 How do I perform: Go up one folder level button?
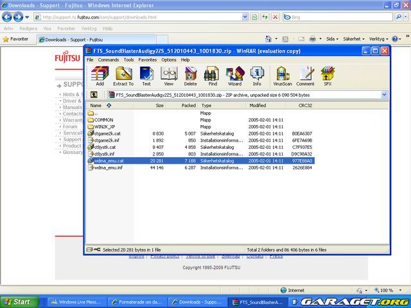(94, 94)
